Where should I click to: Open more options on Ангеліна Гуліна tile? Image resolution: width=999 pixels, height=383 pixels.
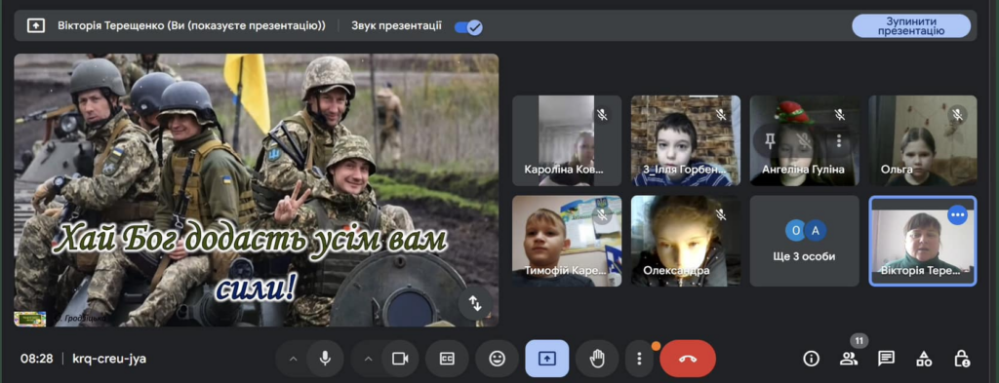tap(839, 141)
